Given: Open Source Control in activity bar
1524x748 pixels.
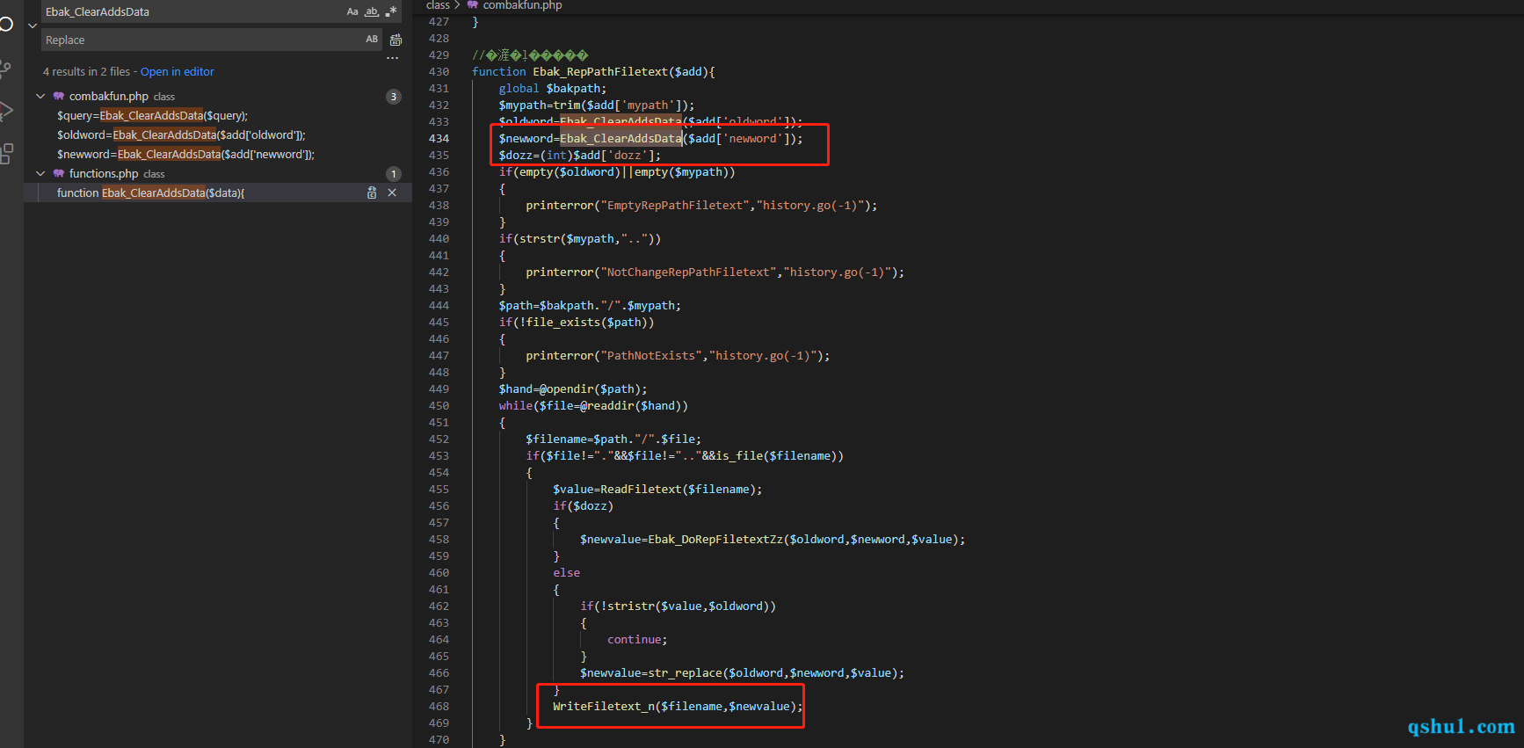Looking at the screenshot, I should (6, 68).
